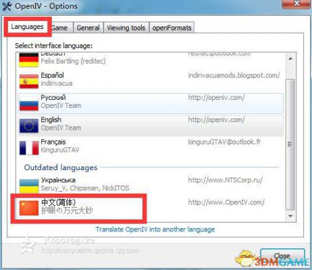
Task: Click indirivacua translator name
Action: pyautogui.click(x=57, y=83)
